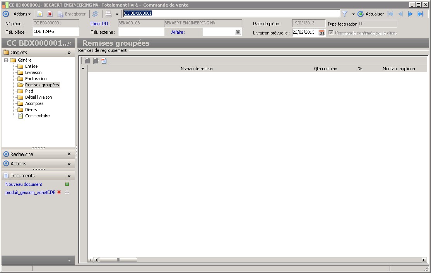Click print icon beside produit_gescom_achatCDE

(67, 192)
